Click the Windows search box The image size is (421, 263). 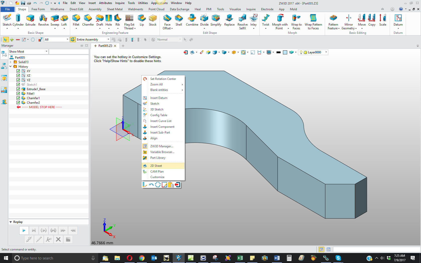54,258
